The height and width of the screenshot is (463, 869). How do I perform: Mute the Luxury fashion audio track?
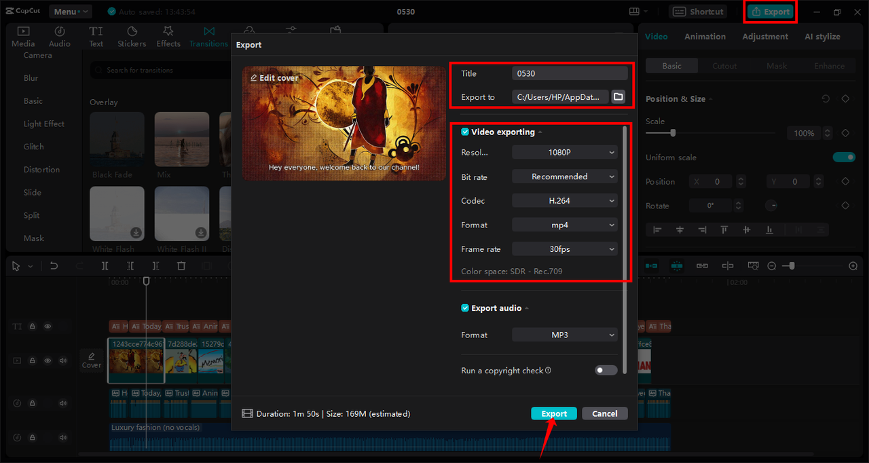coord(63,439)
